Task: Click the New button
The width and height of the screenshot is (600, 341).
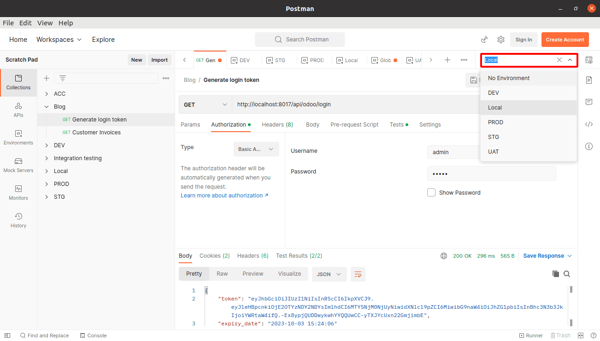Action: [137, 60]
